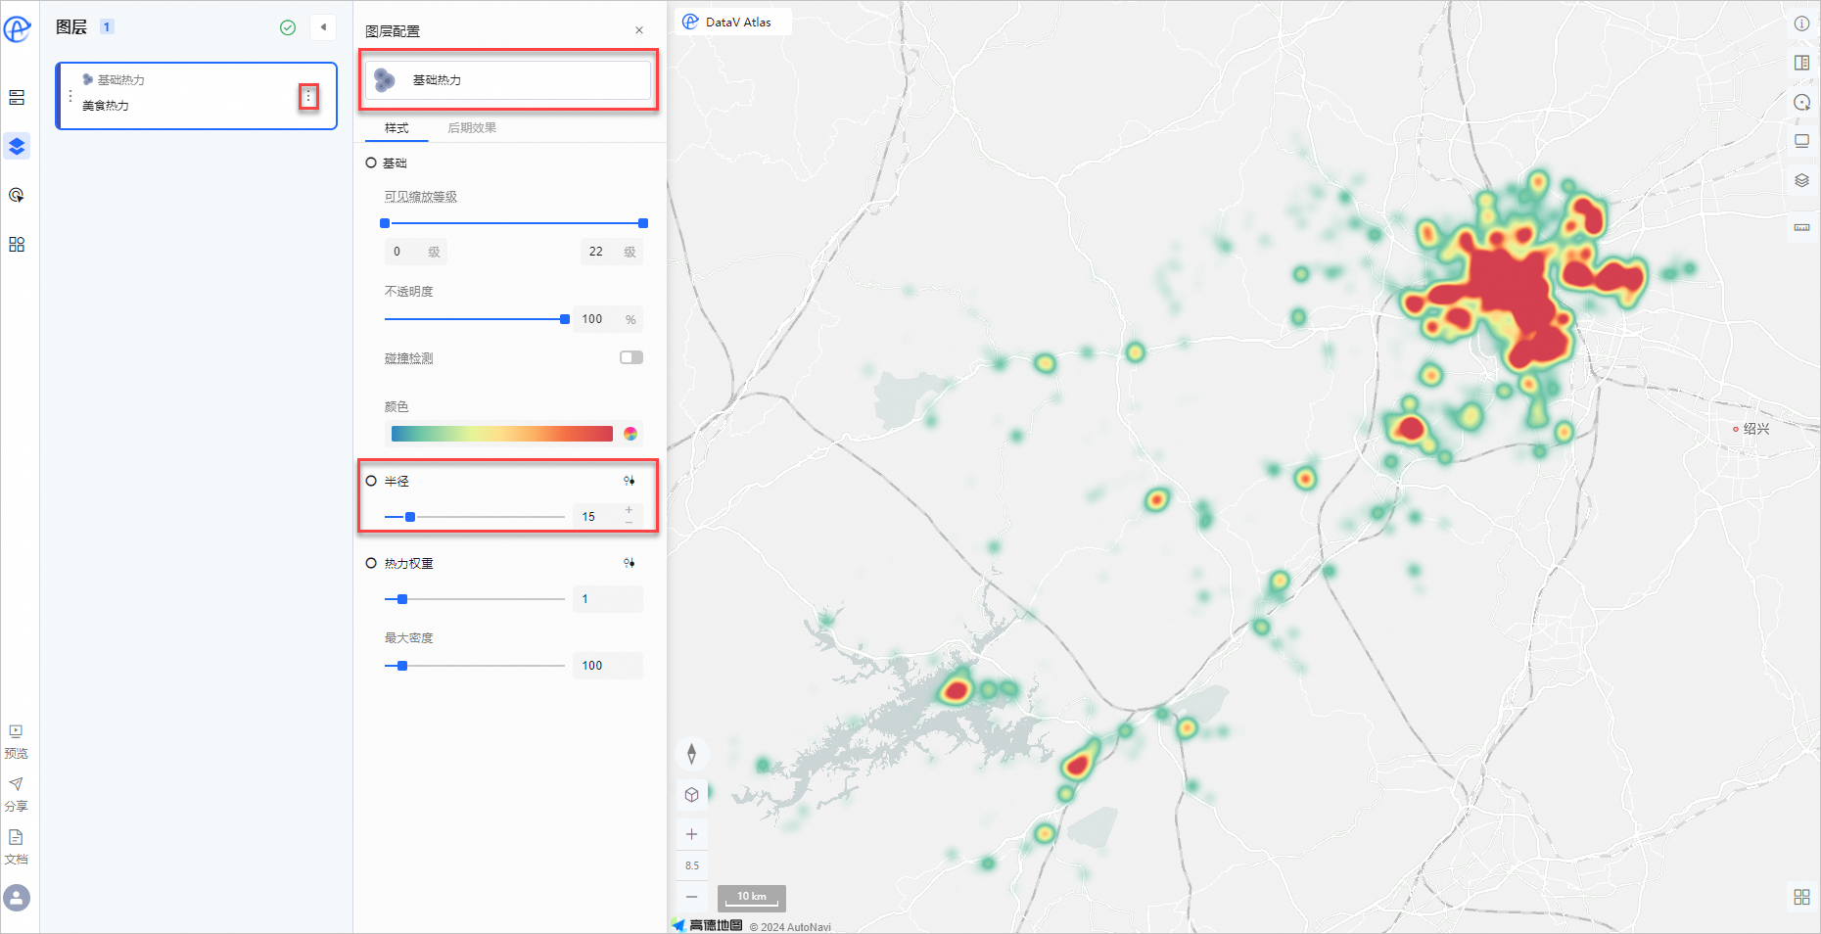Image resolution: width=1821 pixels, height=934 pixels.
Task: Open the location search icon on the map toolbar
Action: [1801, 102]
